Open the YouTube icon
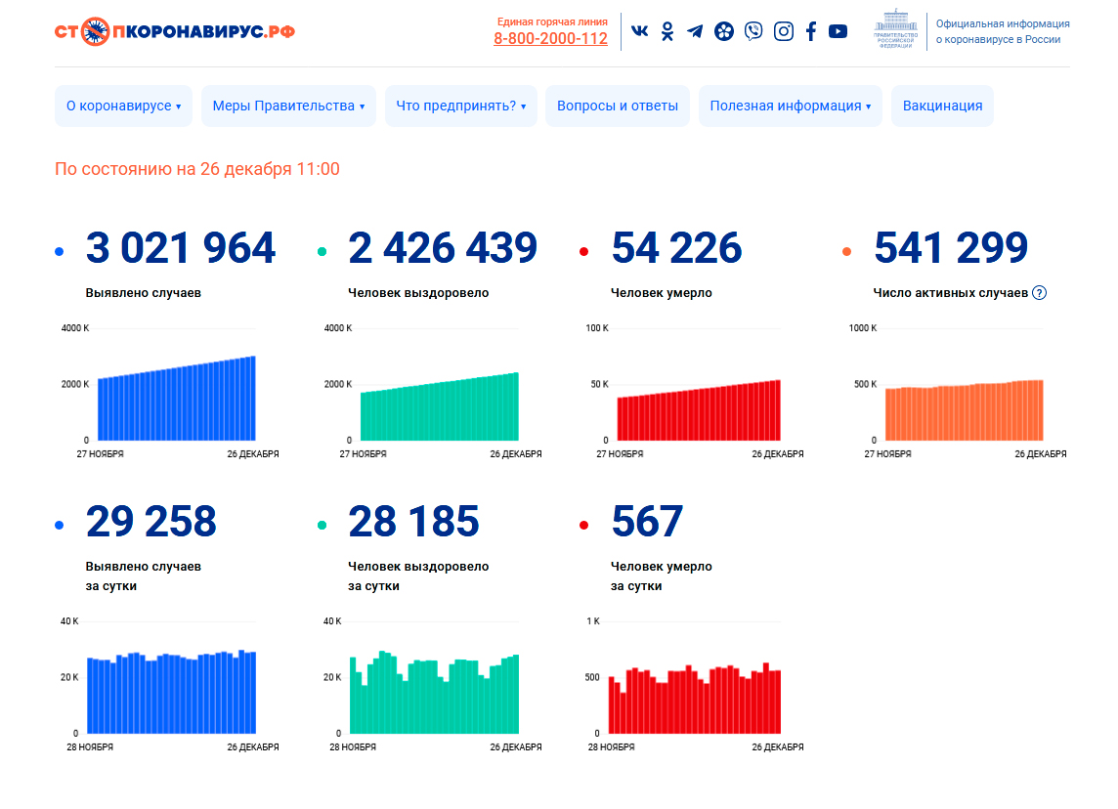 click(x=838, y=31)
